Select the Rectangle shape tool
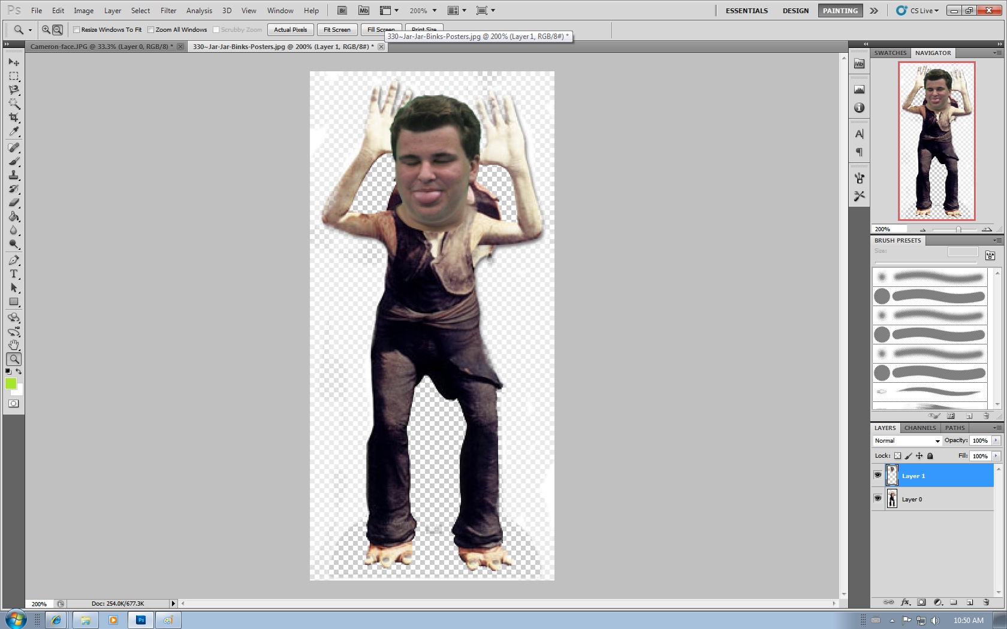Screen dimensions: 1007x629 [14, 301]
